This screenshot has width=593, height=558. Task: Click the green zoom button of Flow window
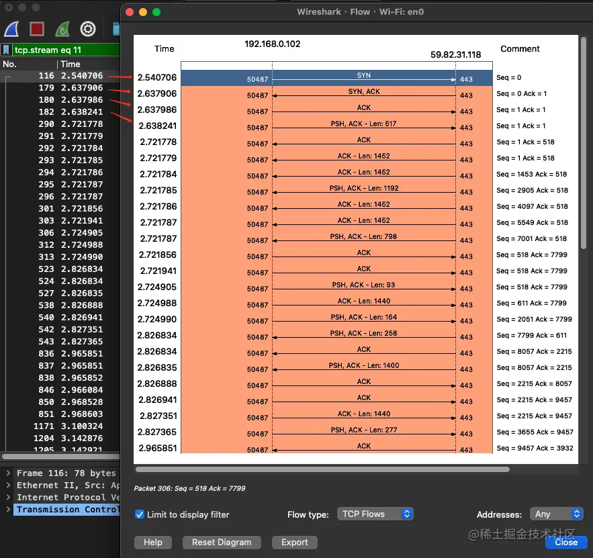(156, 12)
